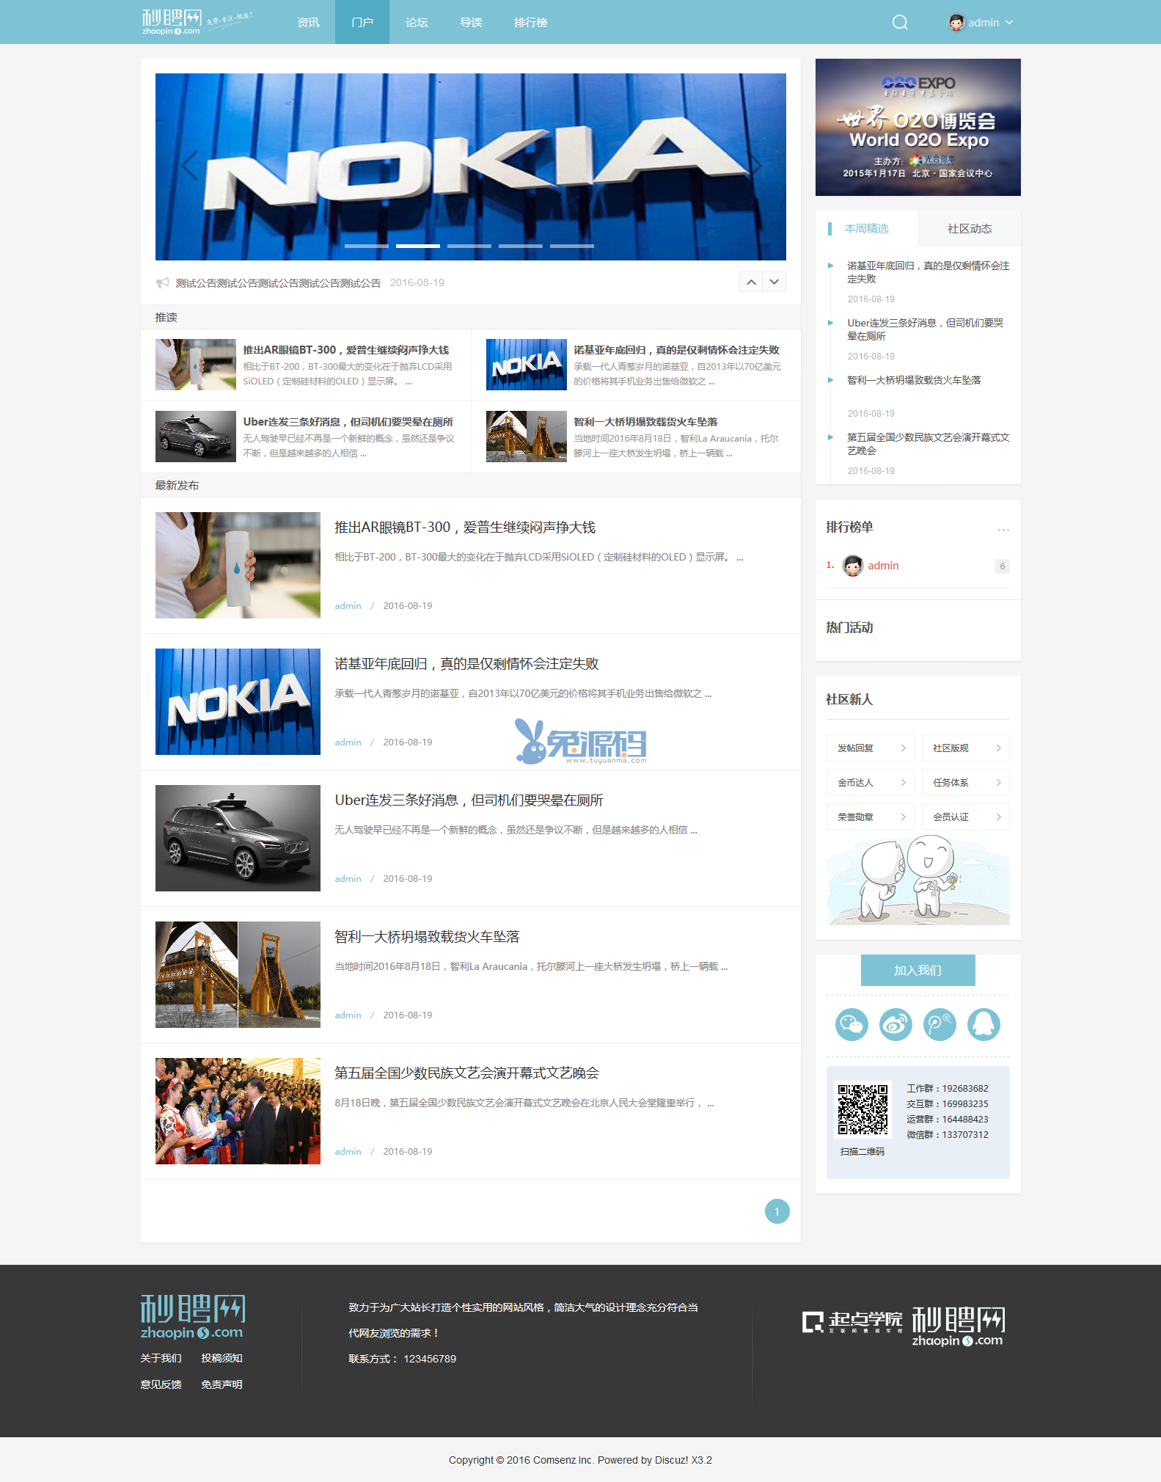Open 发帖回复 guide button
Screen dimensions: 1161x1482
click(871, 748)
